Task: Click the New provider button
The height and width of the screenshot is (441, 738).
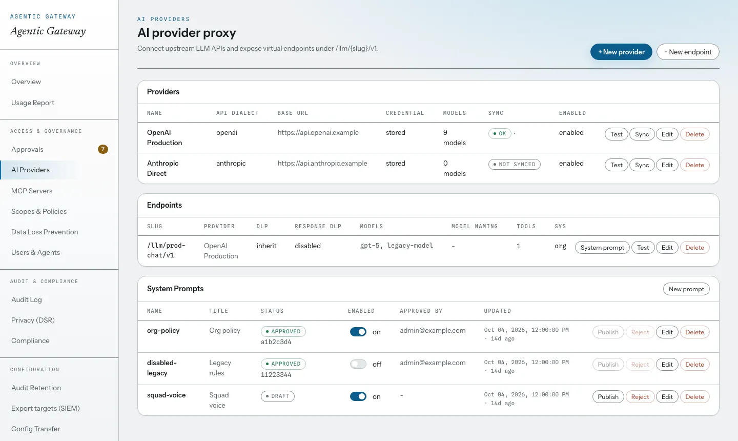Action: tap(621, 52)
